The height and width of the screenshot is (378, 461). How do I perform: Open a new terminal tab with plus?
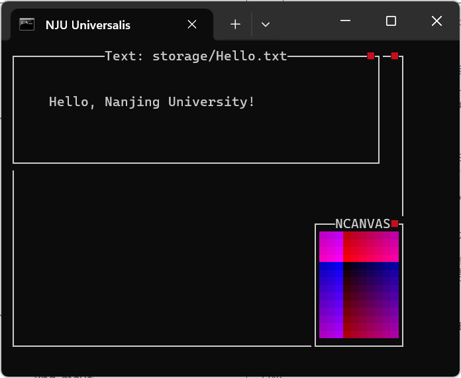coord(235,25)
